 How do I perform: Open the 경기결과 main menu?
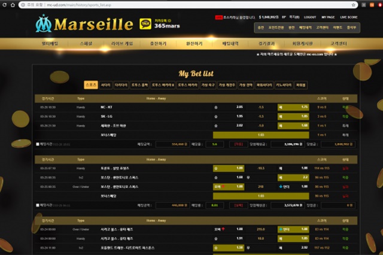(266, 44)
